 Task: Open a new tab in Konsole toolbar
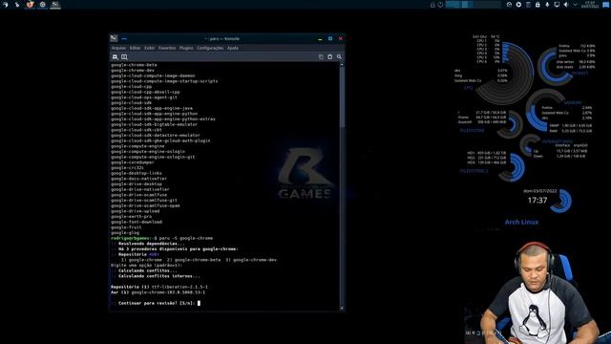[115, 57]
